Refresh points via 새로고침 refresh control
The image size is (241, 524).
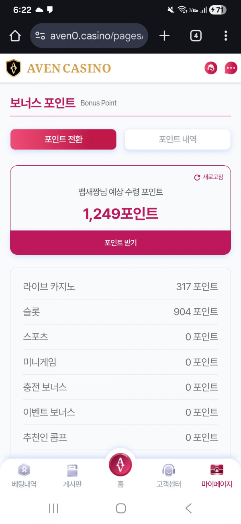(x=209, y=177)
